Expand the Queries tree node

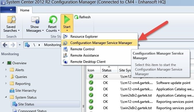[6, 77]
